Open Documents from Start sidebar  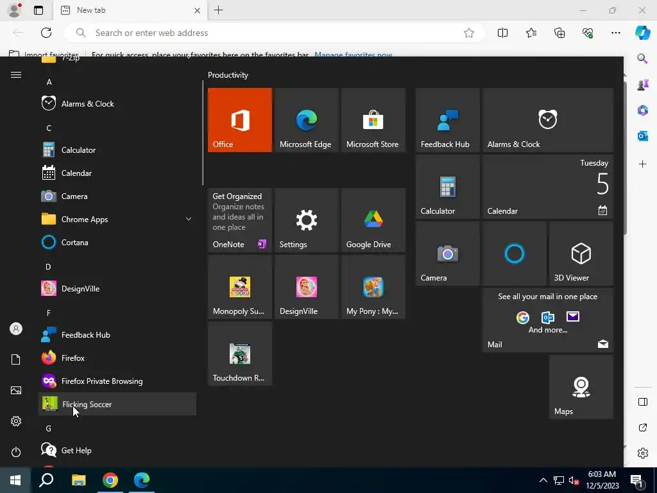pos(16,359)
